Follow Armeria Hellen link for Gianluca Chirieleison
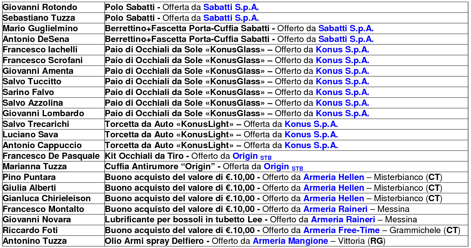 coord(334,198)
